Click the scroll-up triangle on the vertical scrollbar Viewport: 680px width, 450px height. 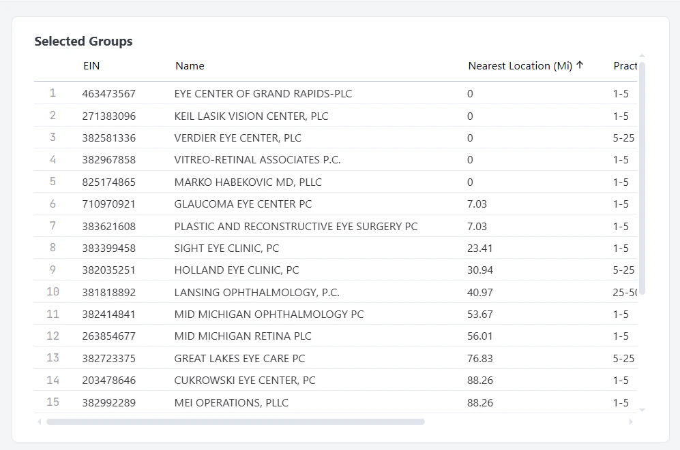pyautogui.click(x=641, y=58)
